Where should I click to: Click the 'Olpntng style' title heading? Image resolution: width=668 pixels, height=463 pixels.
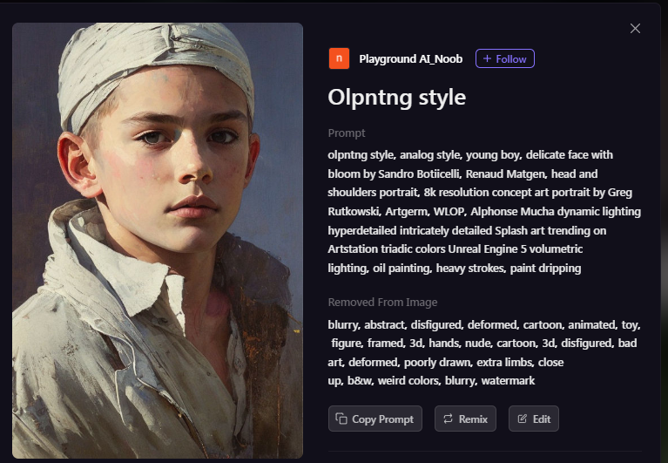click(x=396, y=98)
